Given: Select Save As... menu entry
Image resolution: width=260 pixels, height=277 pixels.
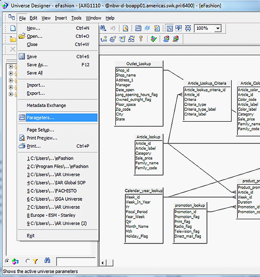Looking at the screenshot, I should [58, 65].
